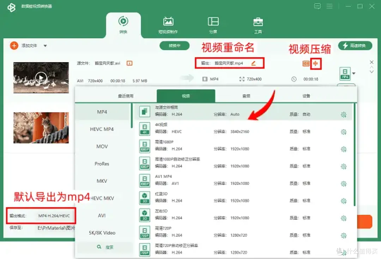Switch to Recently Used format tab
Image resolution: width=381 pixels, height=259 pixels.
pyautogui.click(x=126, y=96)
